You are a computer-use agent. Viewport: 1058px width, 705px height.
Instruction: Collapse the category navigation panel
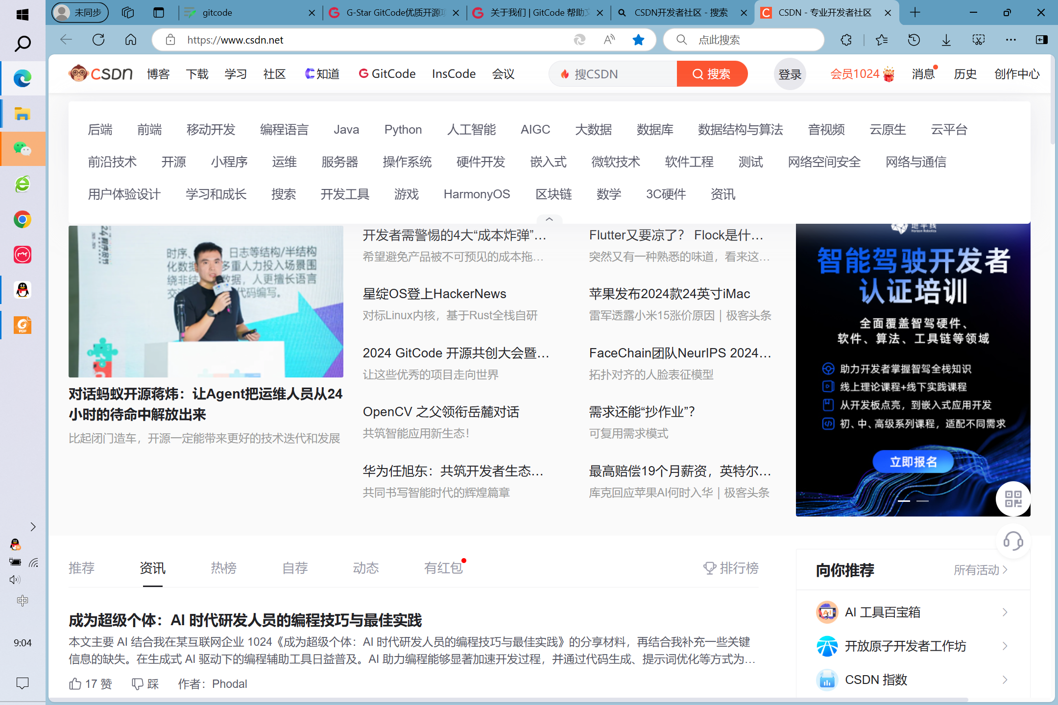549,219
